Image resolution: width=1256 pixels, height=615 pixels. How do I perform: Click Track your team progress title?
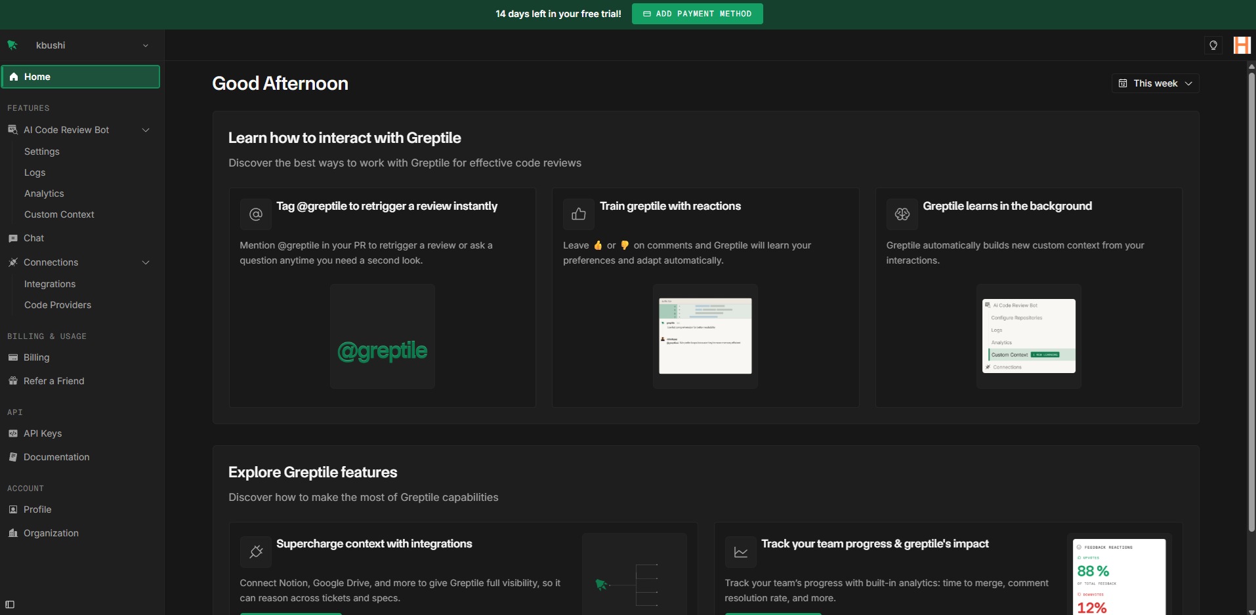point(875,544)
